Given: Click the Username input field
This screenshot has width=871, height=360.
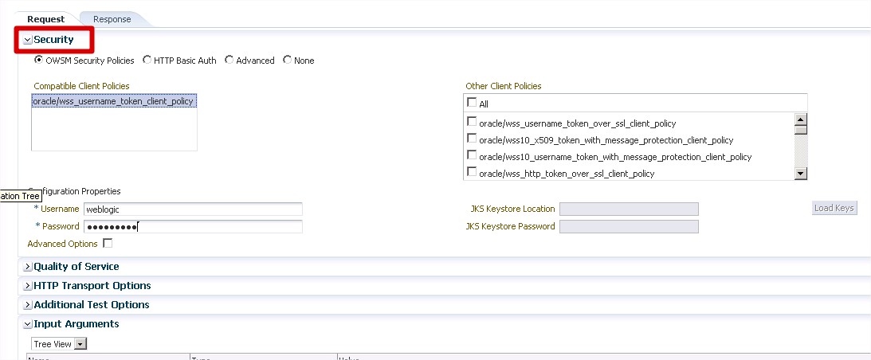Looking at the screenshot, I should click(x=193, y=209).
